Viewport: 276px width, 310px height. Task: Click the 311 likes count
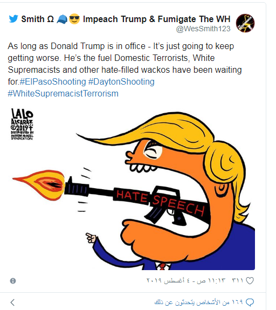pos(237,280)
